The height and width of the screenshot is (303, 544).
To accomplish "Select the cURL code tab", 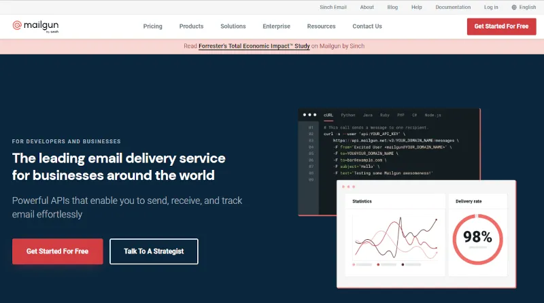I will pos(328,115).
